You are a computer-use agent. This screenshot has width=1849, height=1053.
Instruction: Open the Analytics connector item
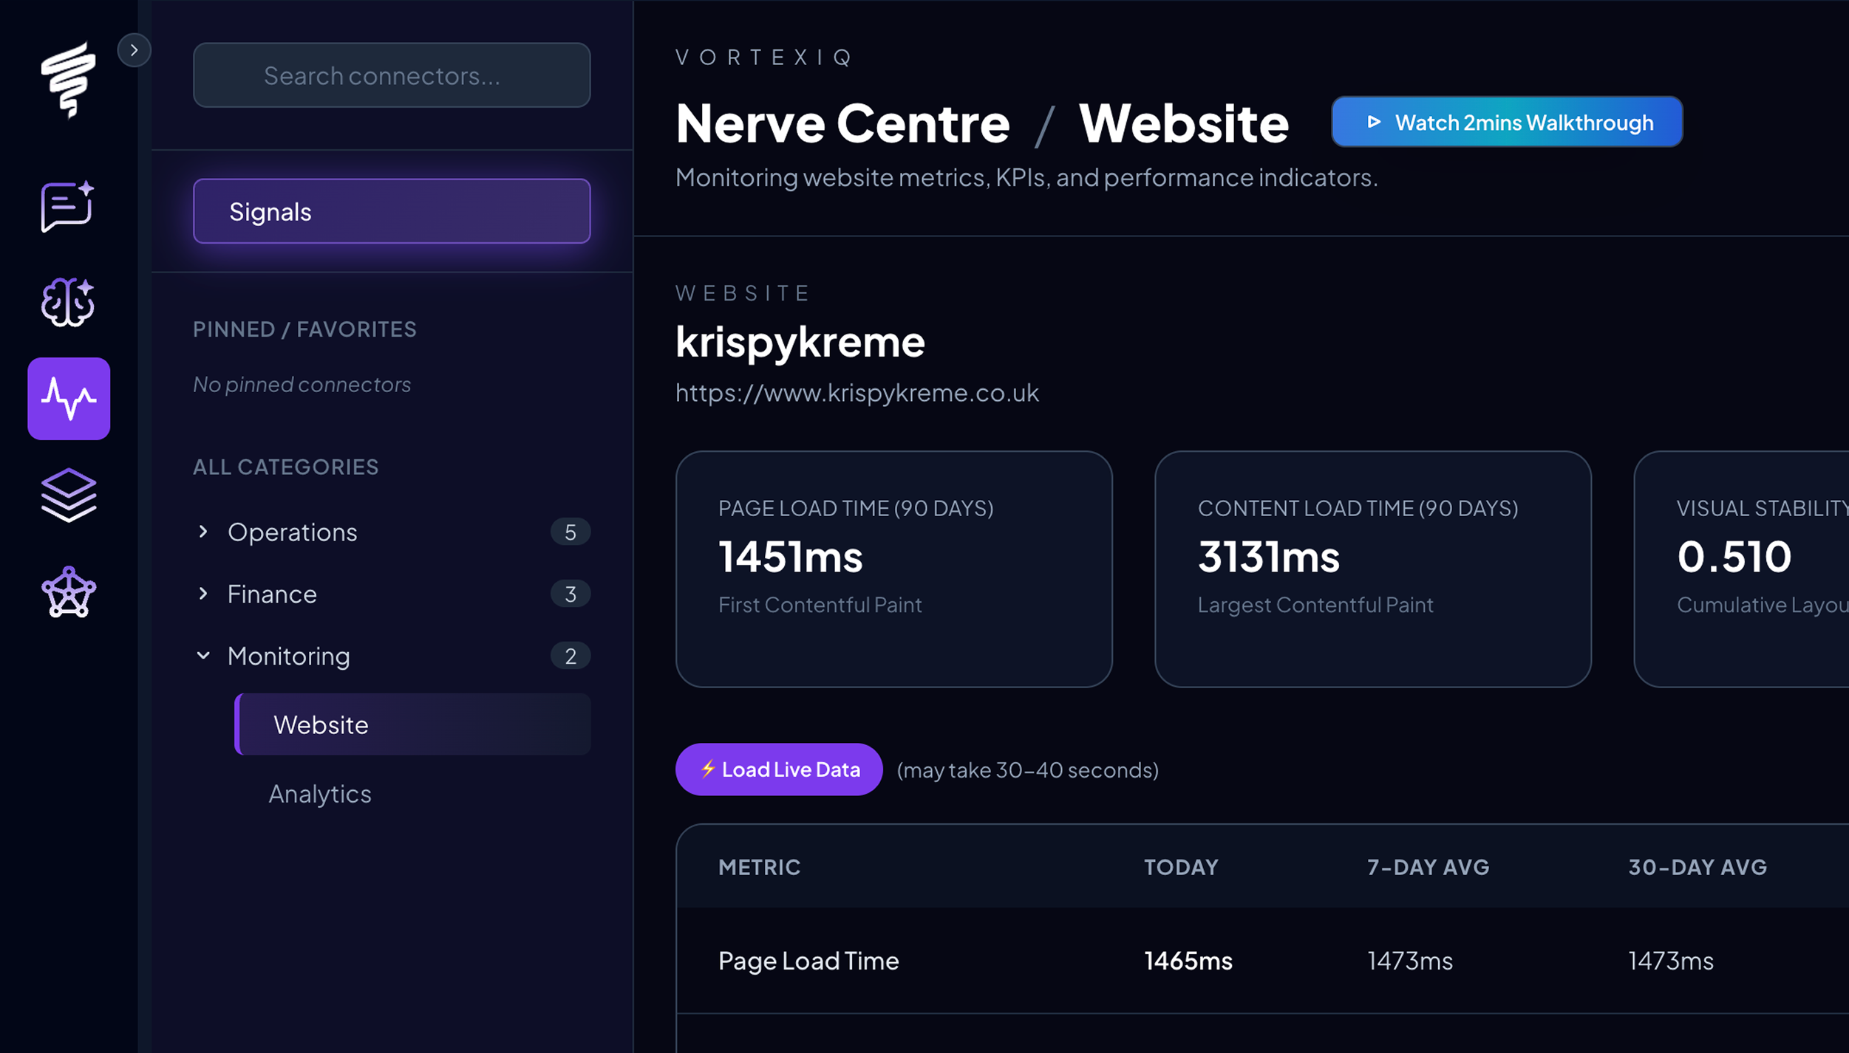point(320,794)
